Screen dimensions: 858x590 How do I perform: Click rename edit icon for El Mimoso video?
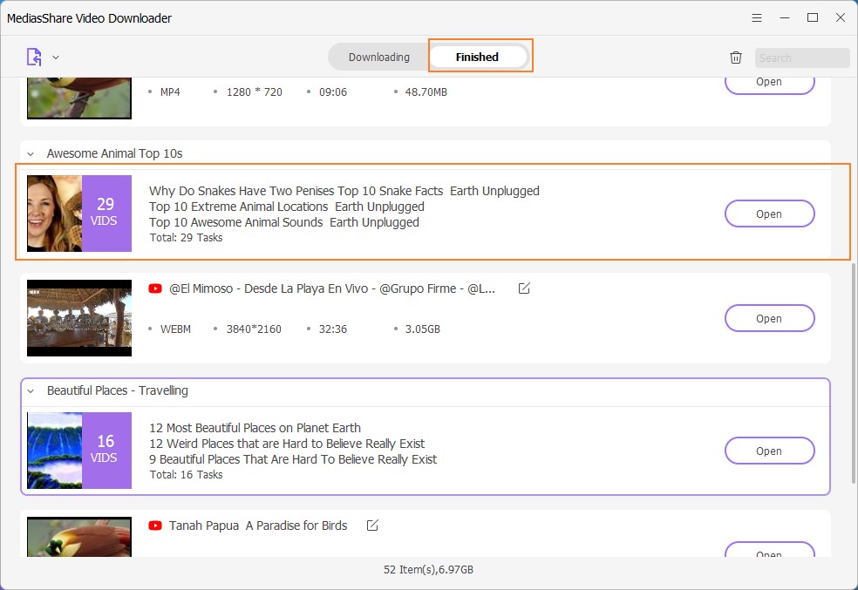(x=524, y=288)
